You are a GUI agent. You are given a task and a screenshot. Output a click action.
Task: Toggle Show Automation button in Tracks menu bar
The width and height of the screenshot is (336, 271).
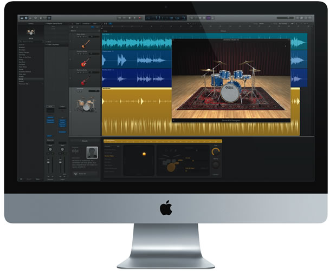point(102,23)
